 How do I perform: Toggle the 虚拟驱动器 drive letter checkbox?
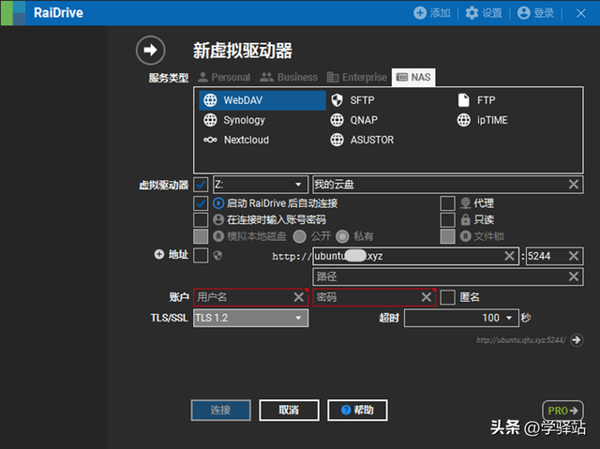[201, 185]
